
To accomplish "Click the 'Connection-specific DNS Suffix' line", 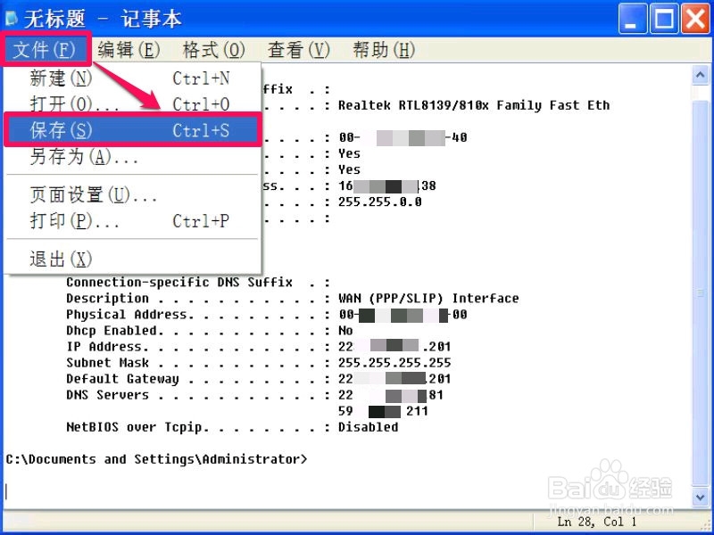I will pos(198,283).
